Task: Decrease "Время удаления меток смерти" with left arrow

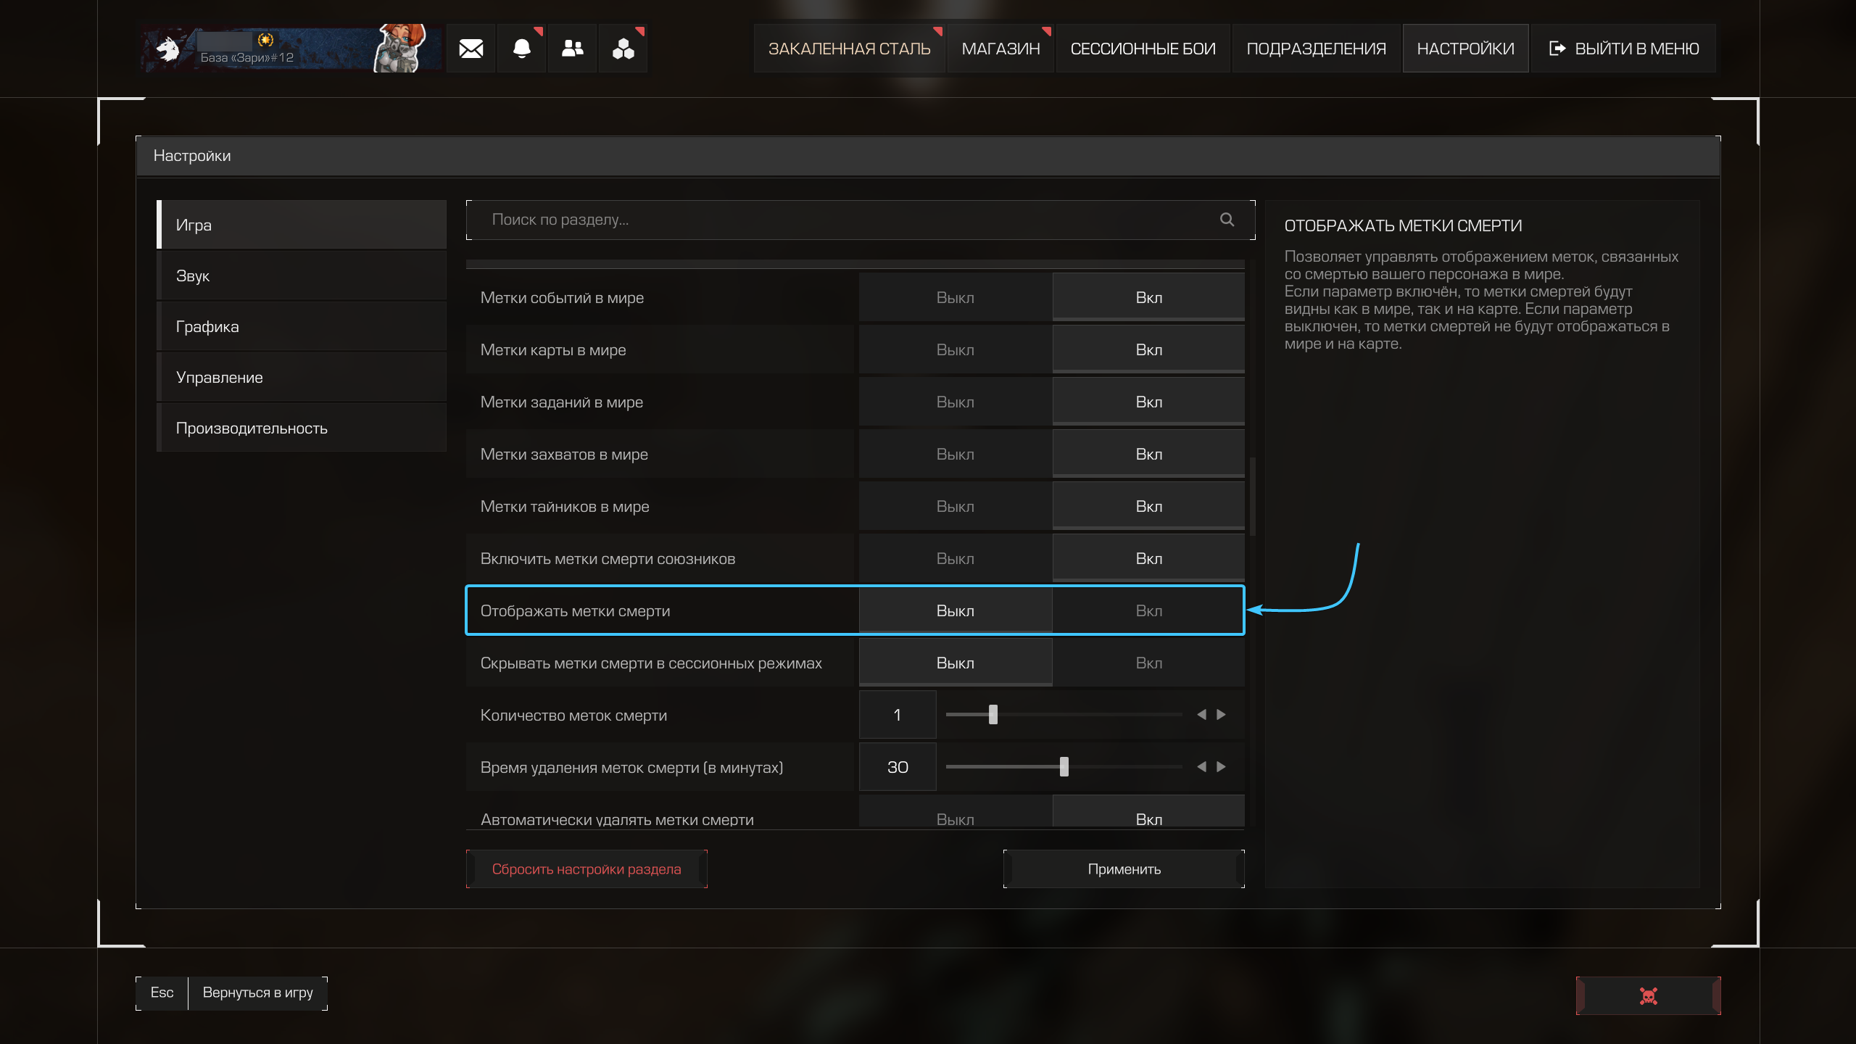Action: 1201,767
